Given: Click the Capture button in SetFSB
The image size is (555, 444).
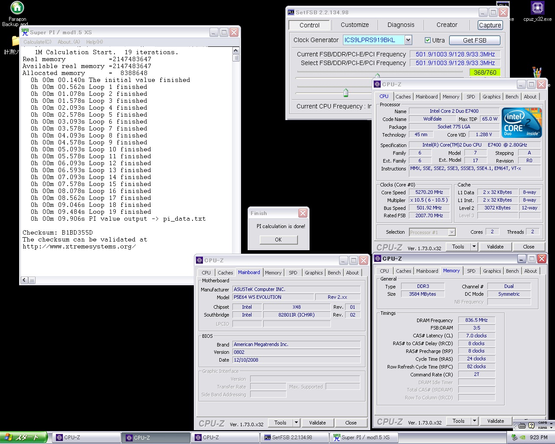Looking at the screenshot, I should [x=490, y=25].
